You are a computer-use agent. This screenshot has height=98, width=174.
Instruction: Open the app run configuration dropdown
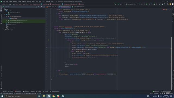pyautogui.click(x=120, y=4)
